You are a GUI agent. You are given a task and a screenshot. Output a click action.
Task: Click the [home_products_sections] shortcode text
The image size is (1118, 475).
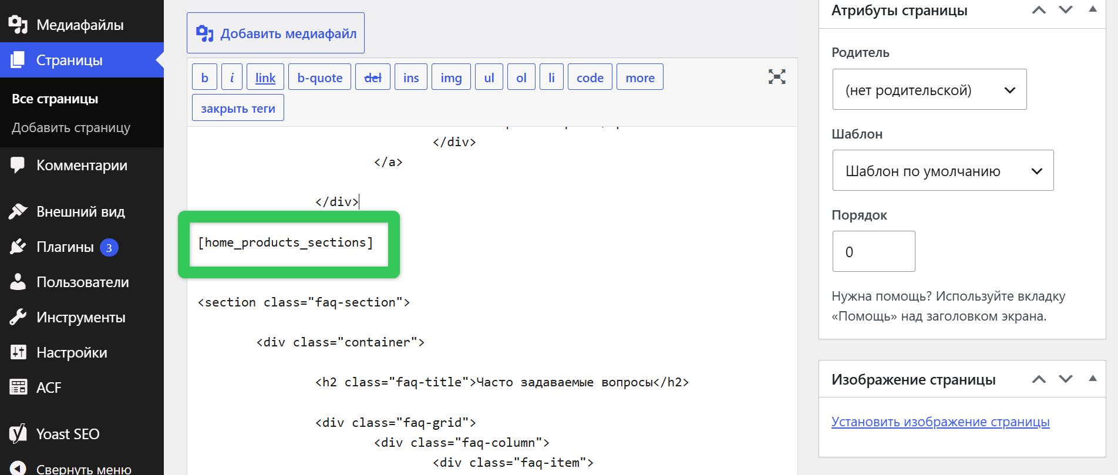(x=285, y=242)
